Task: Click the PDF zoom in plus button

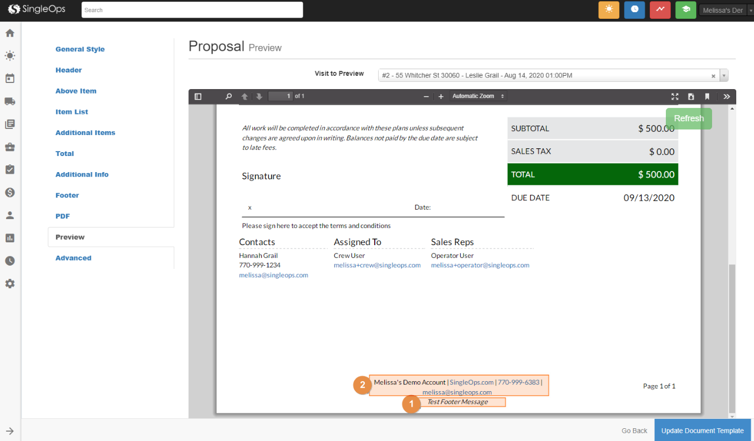Action: (441, 96)
